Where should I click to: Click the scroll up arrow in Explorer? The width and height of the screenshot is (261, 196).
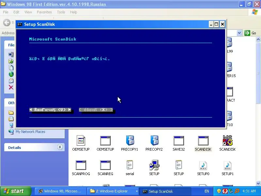click(x=258, y=40)
